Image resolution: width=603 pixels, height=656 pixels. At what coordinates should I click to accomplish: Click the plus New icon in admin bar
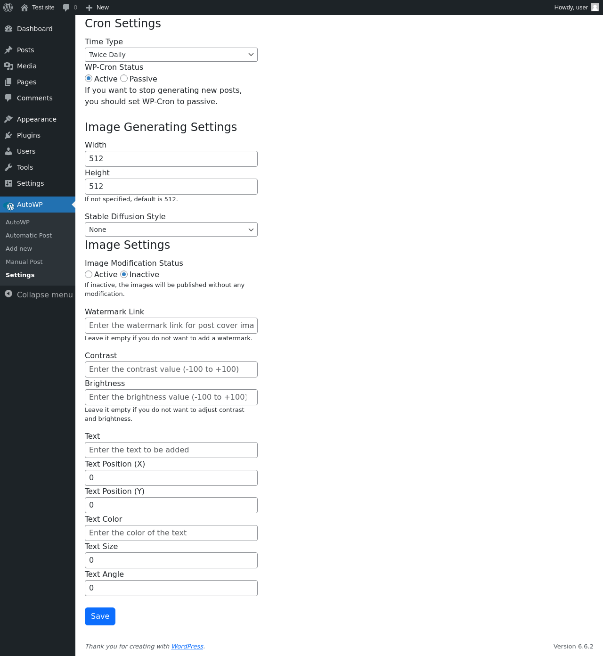click(x=89, y=8)
